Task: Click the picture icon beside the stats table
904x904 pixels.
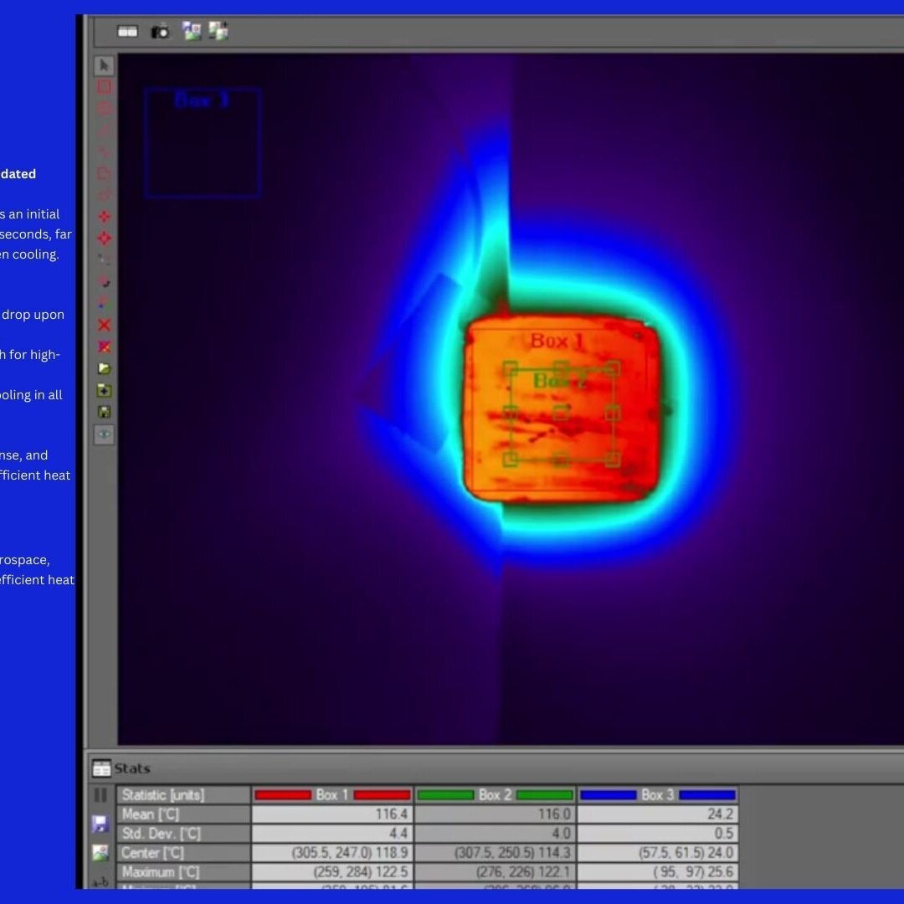Action: [x=100, y=853]
